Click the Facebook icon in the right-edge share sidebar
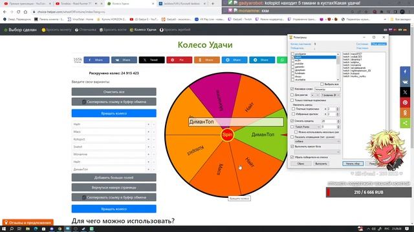Screen dimensions: 414x232 pos(405,72)
